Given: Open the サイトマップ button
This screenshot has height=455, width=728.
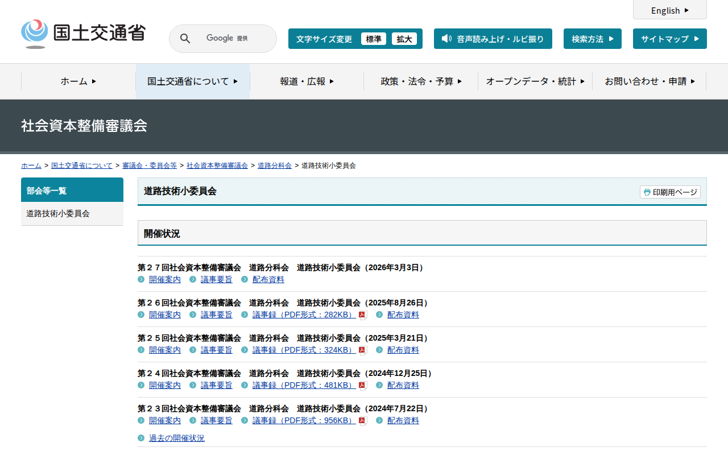Looking at the screenshot, I should (669, 39).
